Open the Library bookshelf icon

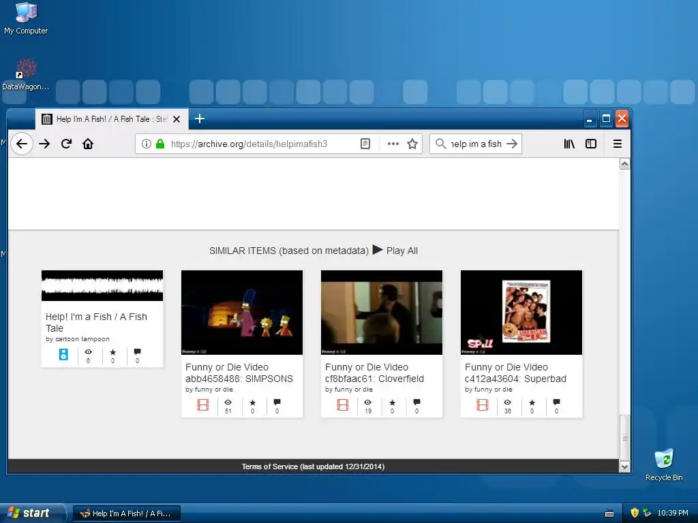(569, 144)
